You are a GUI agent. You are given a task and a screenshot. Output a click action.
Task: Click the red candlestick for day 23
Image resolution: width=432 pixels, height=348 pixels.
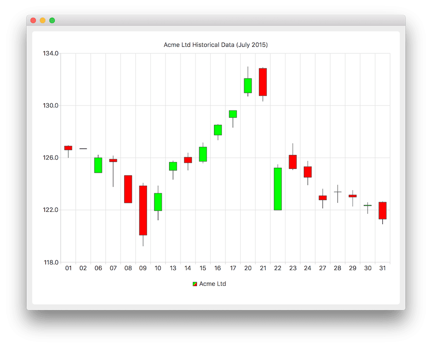(x=293, y=162)
